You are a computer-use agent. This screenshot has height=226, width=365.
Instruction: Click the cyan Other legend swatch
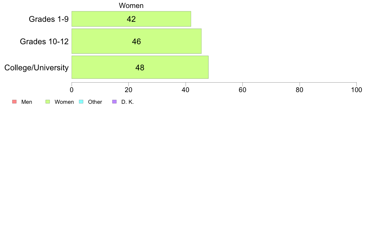coord(81,102)
